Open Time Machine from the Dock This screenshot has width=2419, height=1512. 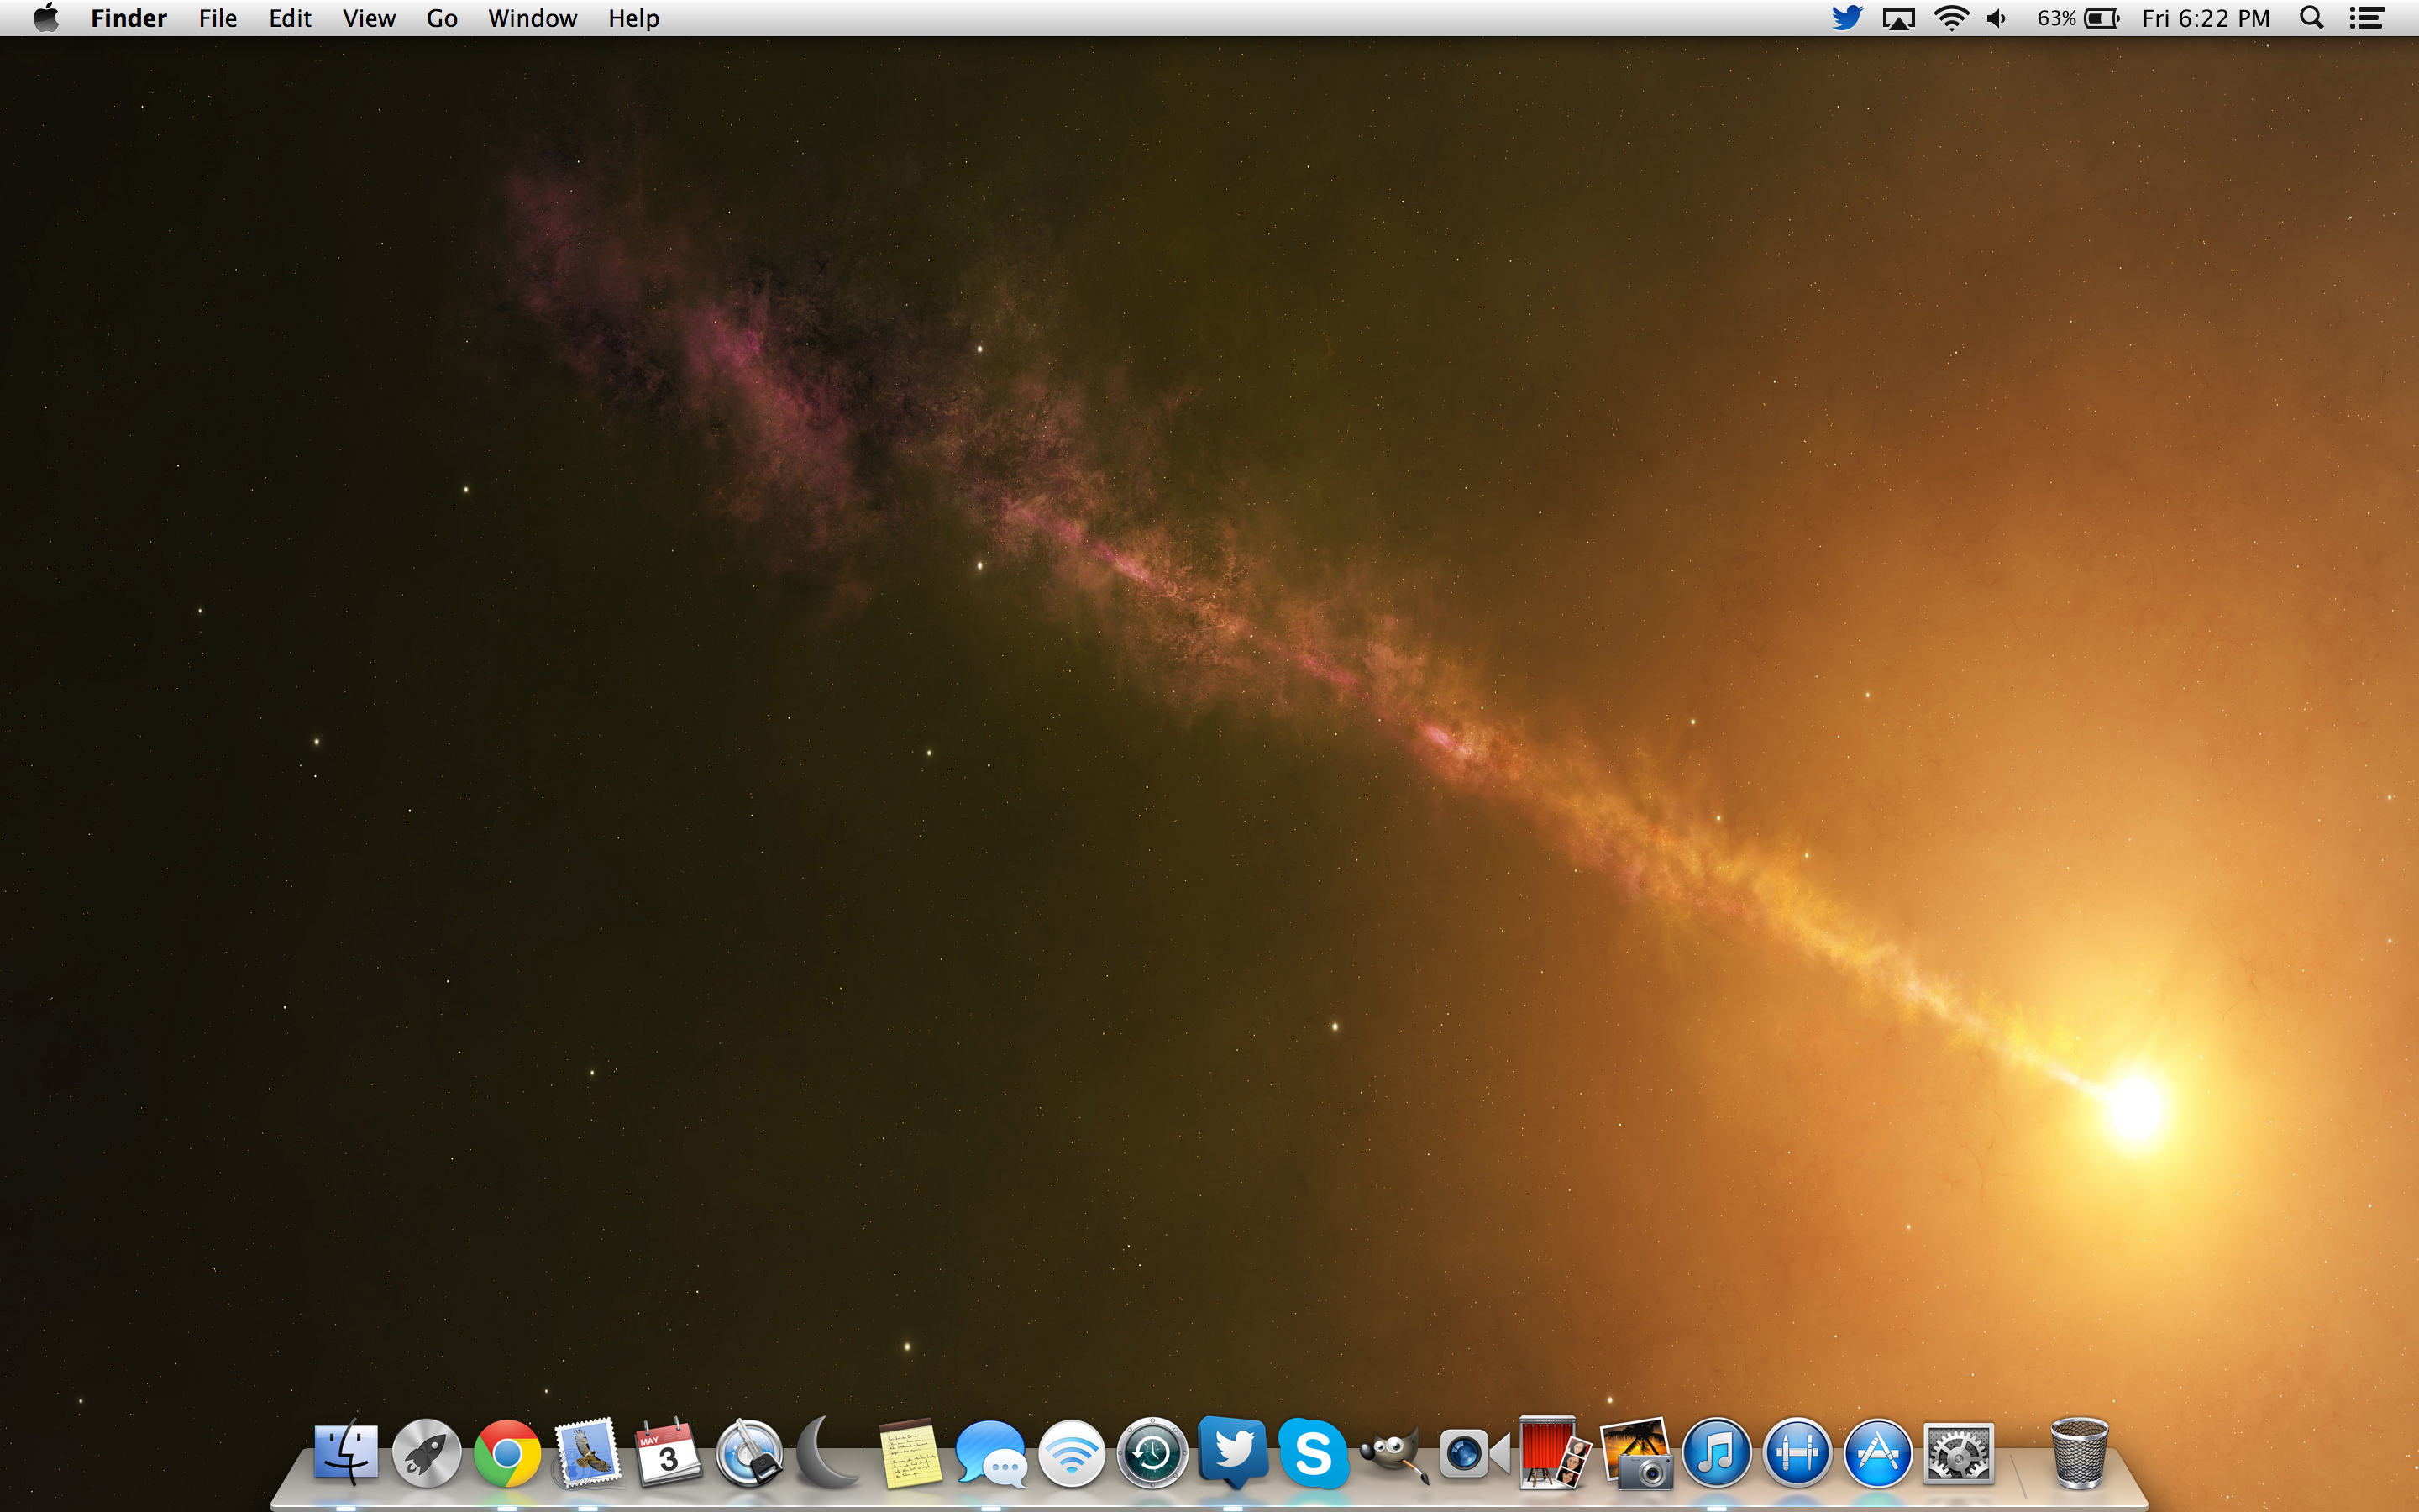click(1152, 1453)
